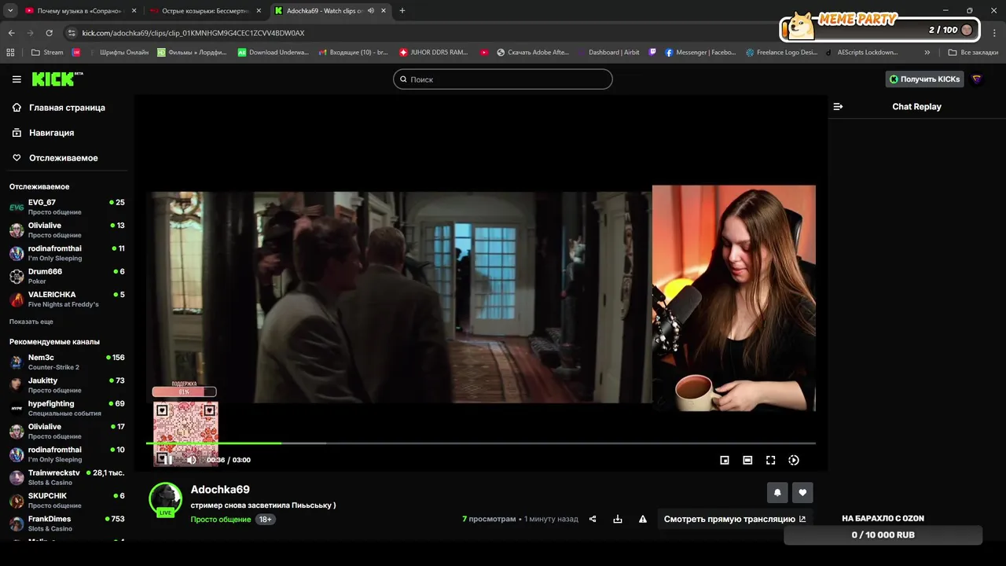Expand hidden bookmarks chevron
This screenshot has height=566, width=1006.
927,53
